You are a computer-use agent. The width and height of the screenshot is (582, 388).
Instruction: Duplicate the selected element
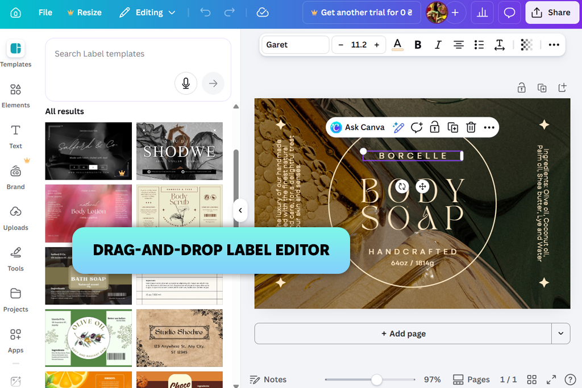(453, 127)
